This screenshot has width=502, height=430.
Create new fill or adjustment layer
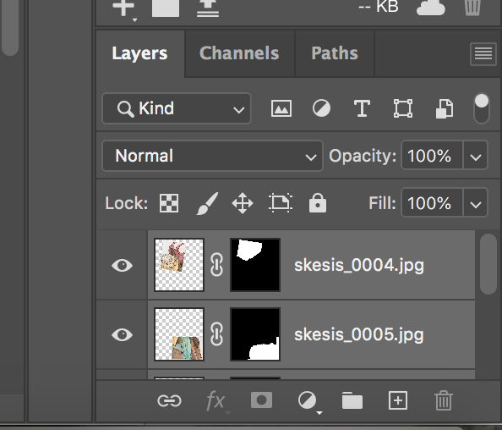(308, 400)
